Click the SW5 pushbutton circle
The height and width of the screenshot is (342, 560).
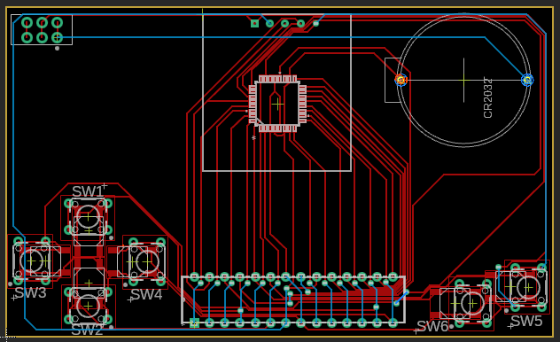coord(528,287)
